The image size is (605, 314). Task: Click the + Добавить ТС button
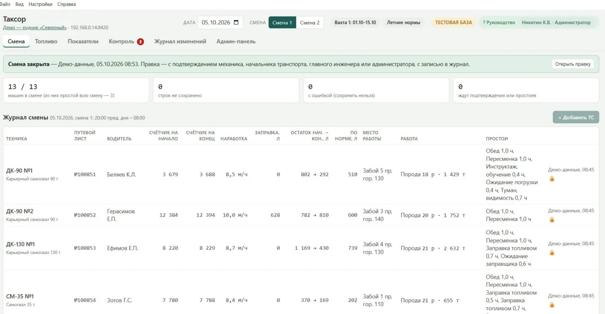(x=576, y=117)
